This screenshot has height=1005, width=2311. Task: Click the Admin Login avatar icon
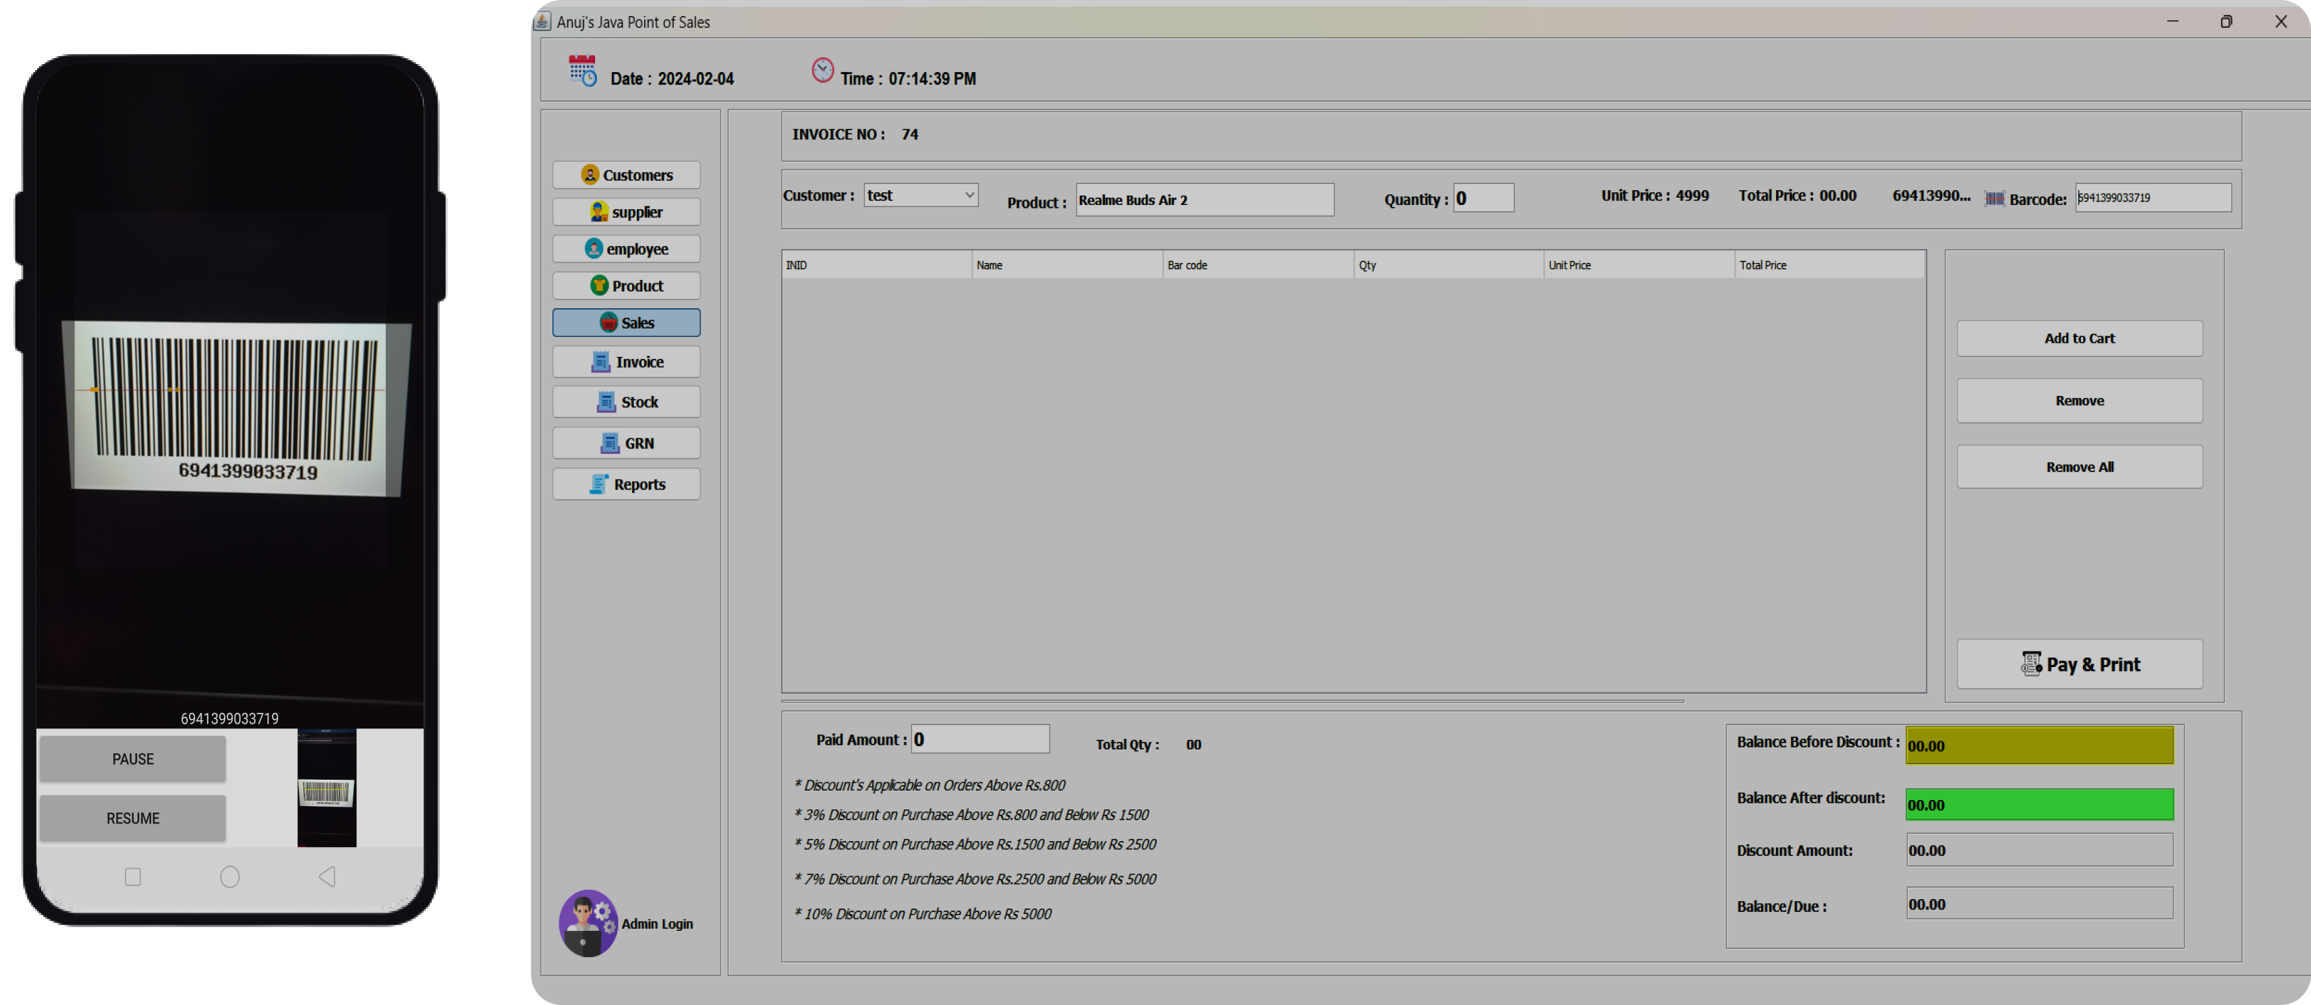click(588, 923)
